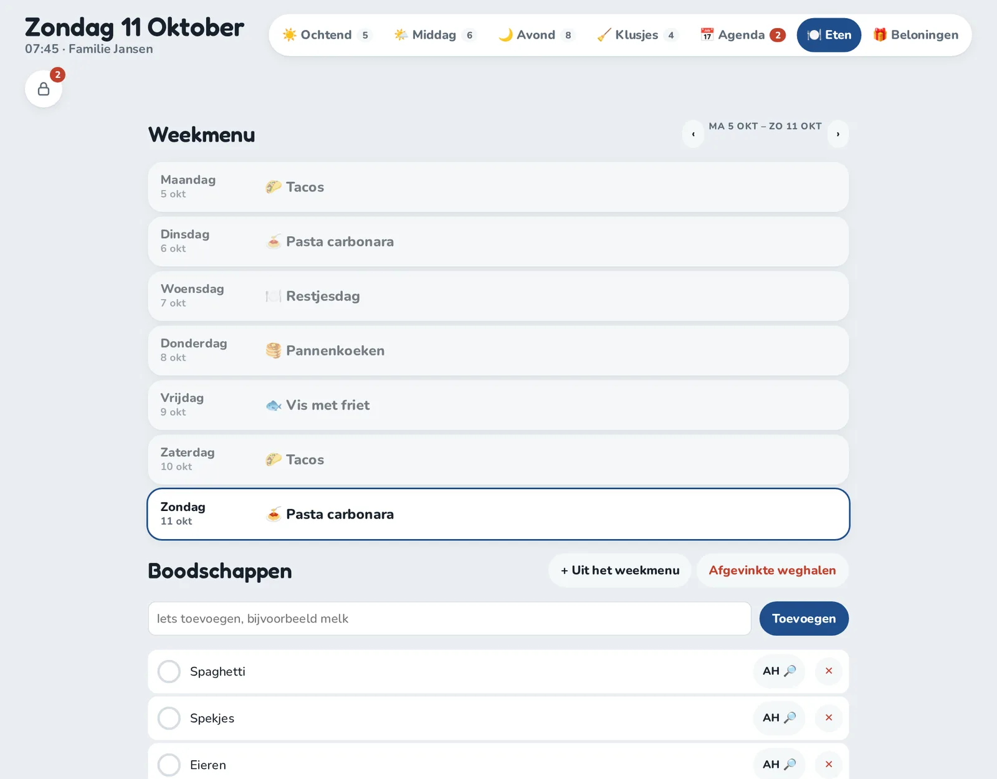Viewport: 997px width, 779px height.
Task: Focus the grocery item input field
Action: (449, 619)
